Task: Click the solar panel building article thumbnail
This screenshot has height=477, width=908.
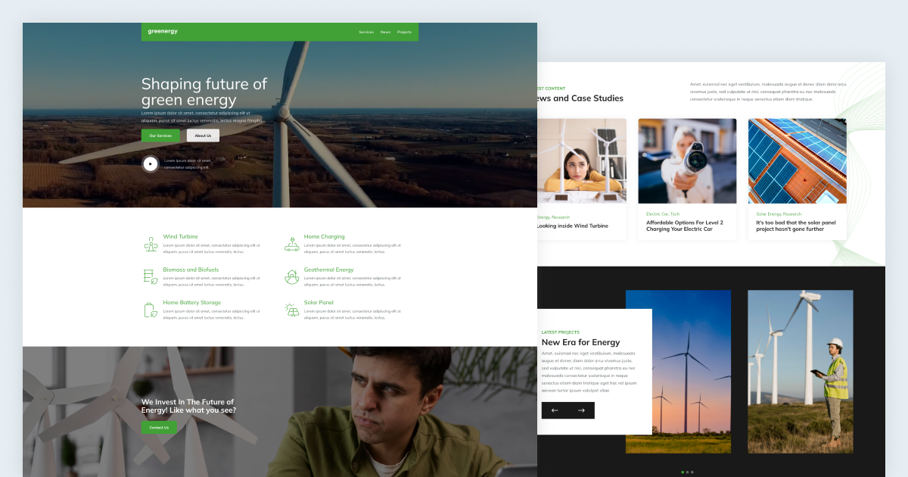Action: (797, 161)
